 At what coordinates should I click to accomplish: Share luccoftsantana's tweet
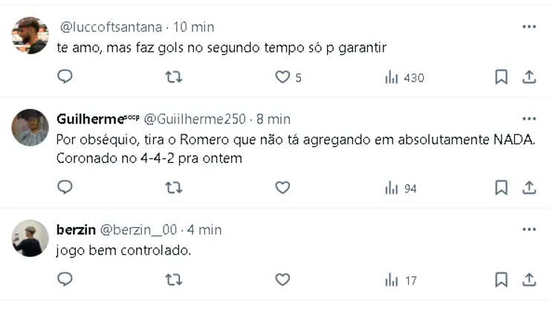(529, 77)
